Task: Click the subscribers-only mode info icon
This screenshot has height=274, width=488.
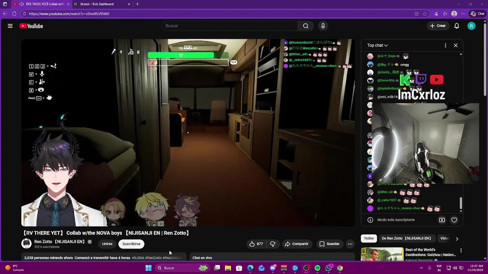Action: point(370,220)
